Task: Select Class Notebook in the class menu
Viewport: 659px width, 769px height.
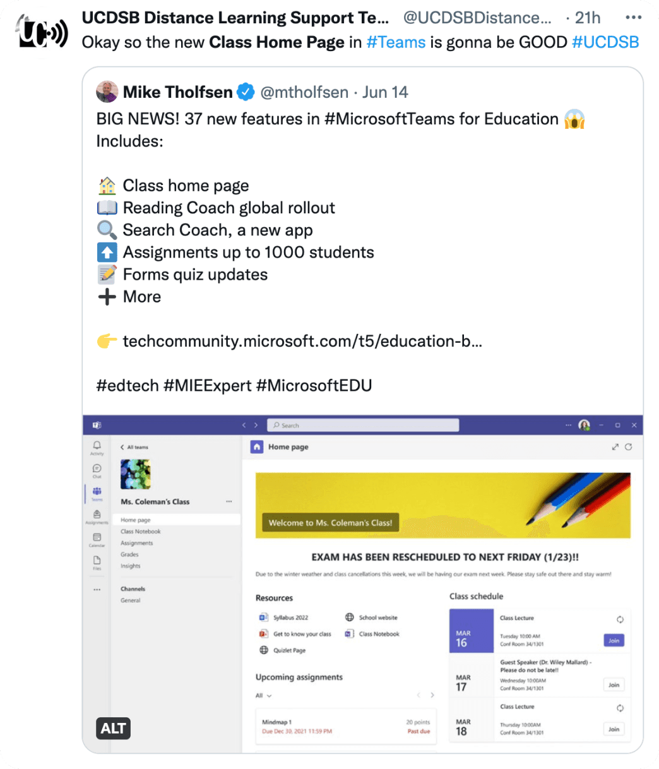Action: [x=141, y=532]
